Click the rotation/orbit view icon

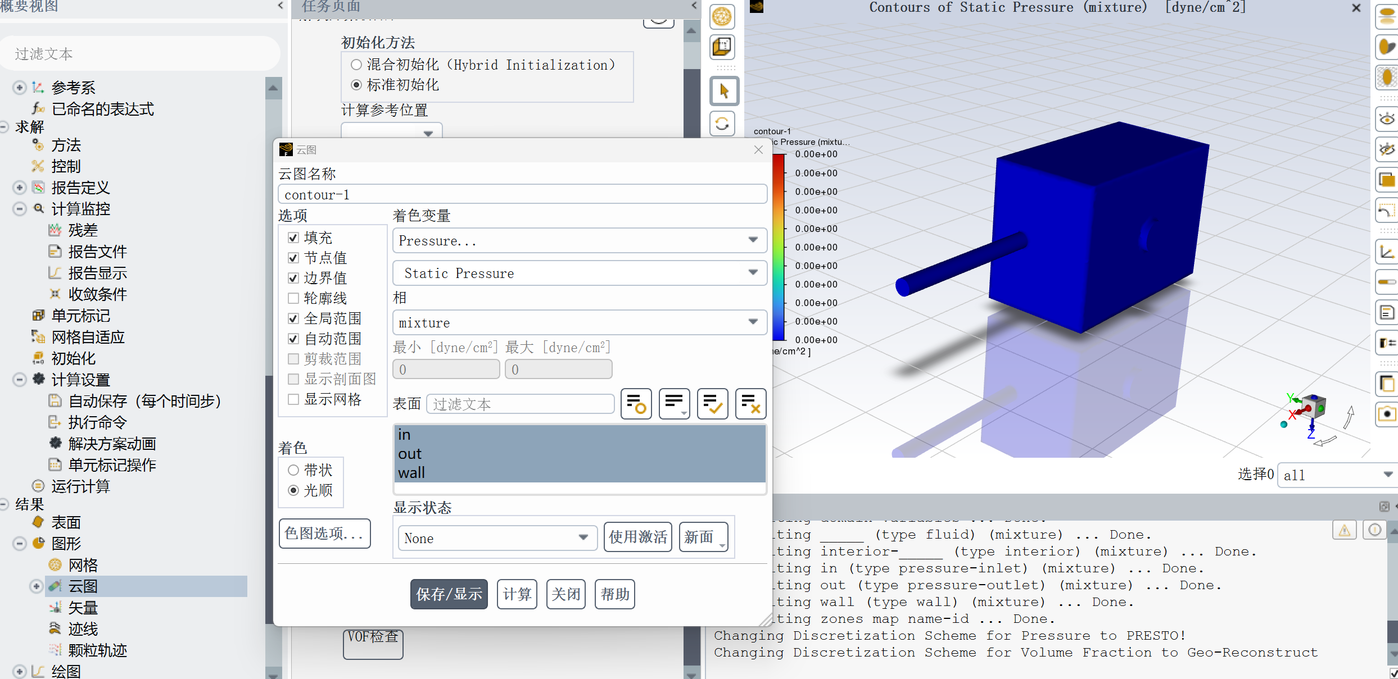pyautogui.click(x=723, y=124)
